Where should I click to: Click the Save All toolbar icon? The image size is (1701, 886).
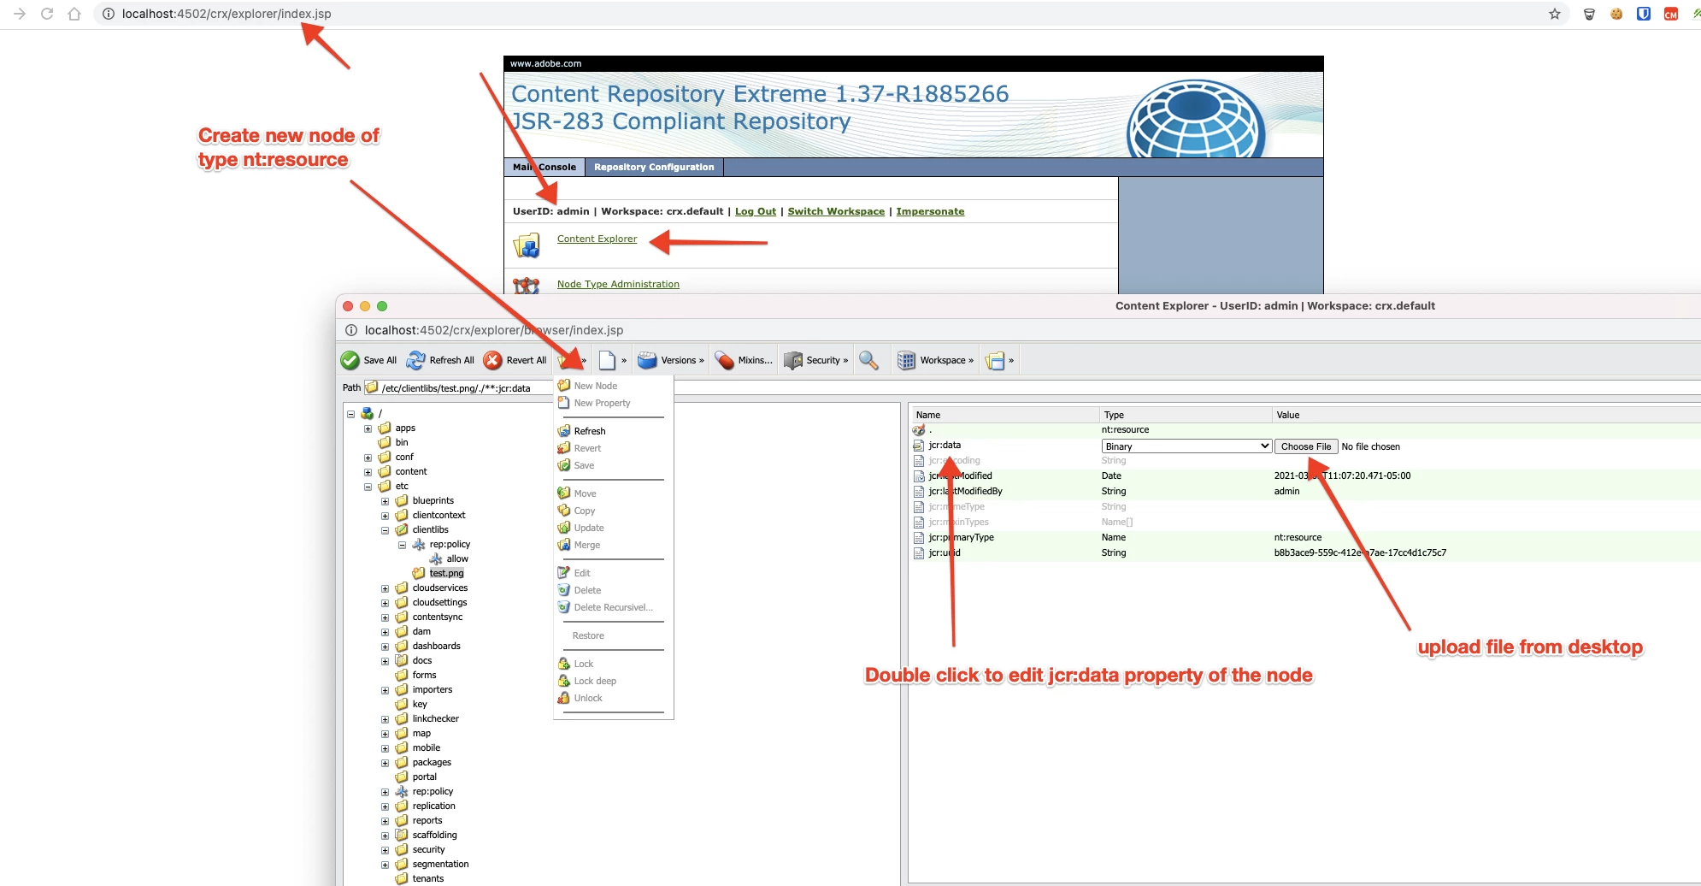pos(350,360)
